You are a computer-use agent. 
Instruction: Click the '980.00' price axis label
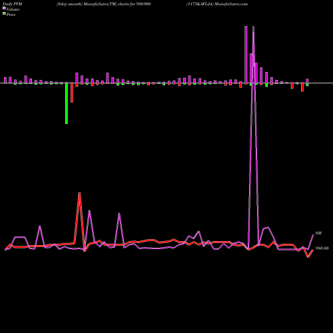(322, 248)
